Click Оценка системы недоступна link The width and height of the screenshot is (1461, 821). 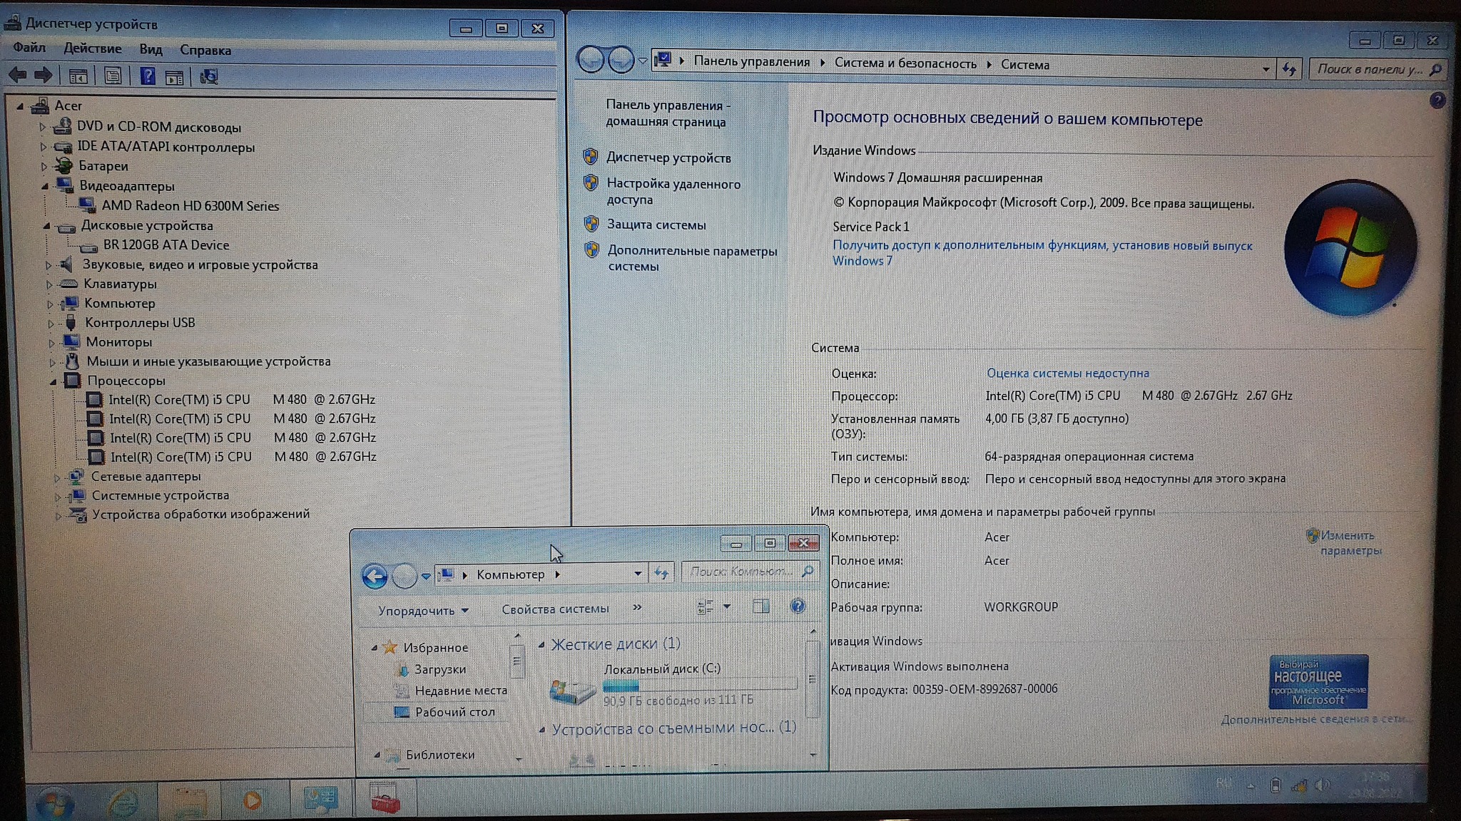[x=1068, y=373]
